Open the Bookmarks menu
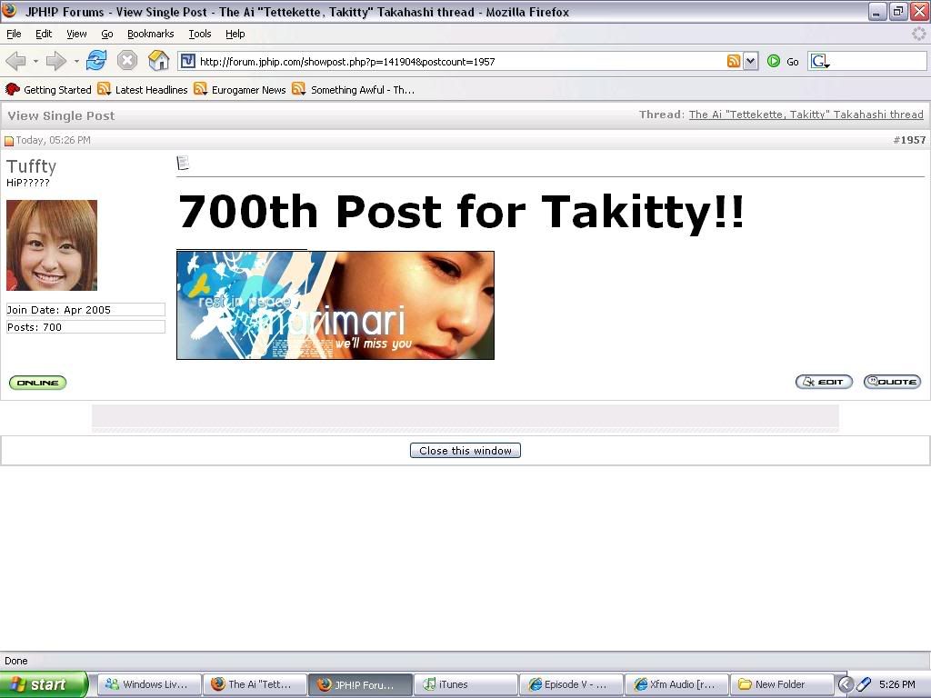 coord(151,34)
